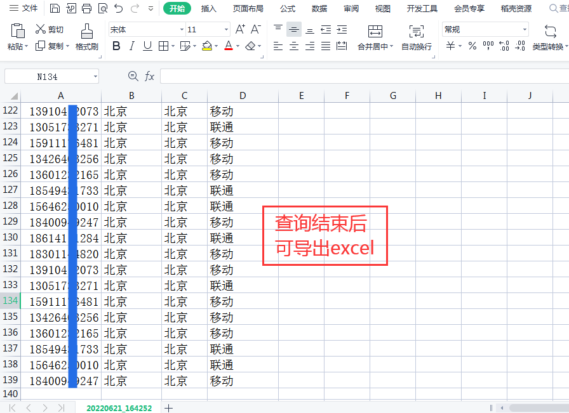Screen dimensions: 569x413
Task: Open the 宋体 font name dropdown
Action: coord(180,29)
